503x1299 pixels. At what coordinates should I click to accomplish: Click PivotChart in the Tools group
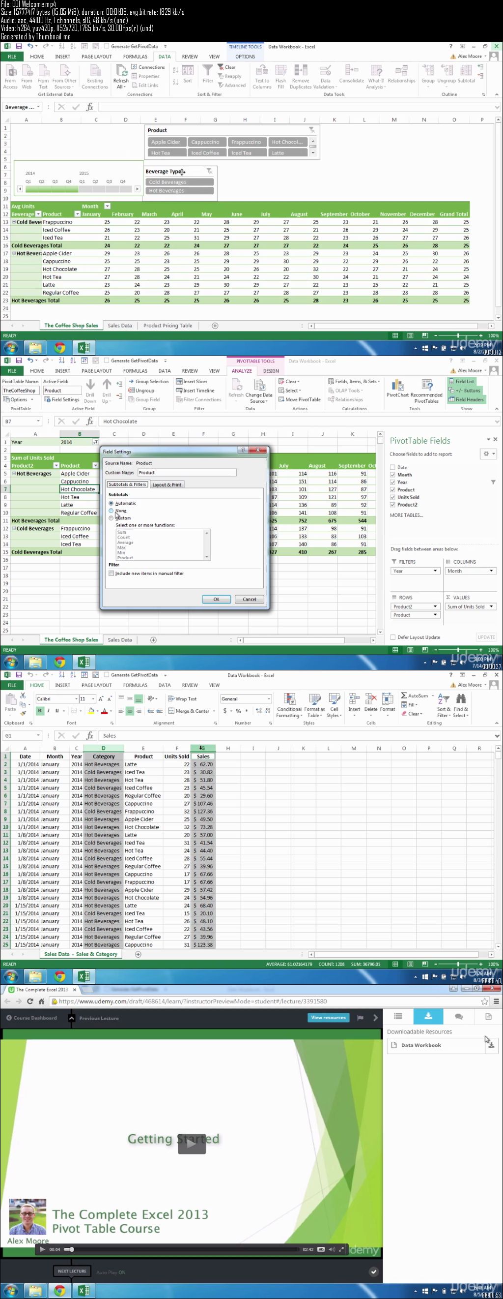tap(398, 388)
